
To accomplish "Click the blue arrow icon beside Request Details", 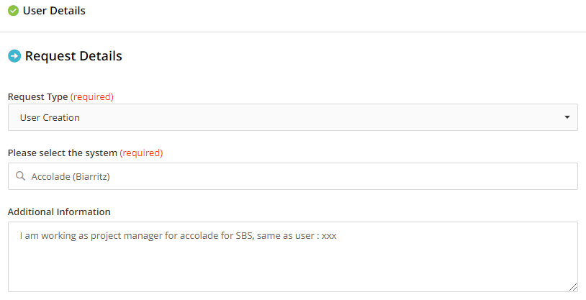I will 14,56.
